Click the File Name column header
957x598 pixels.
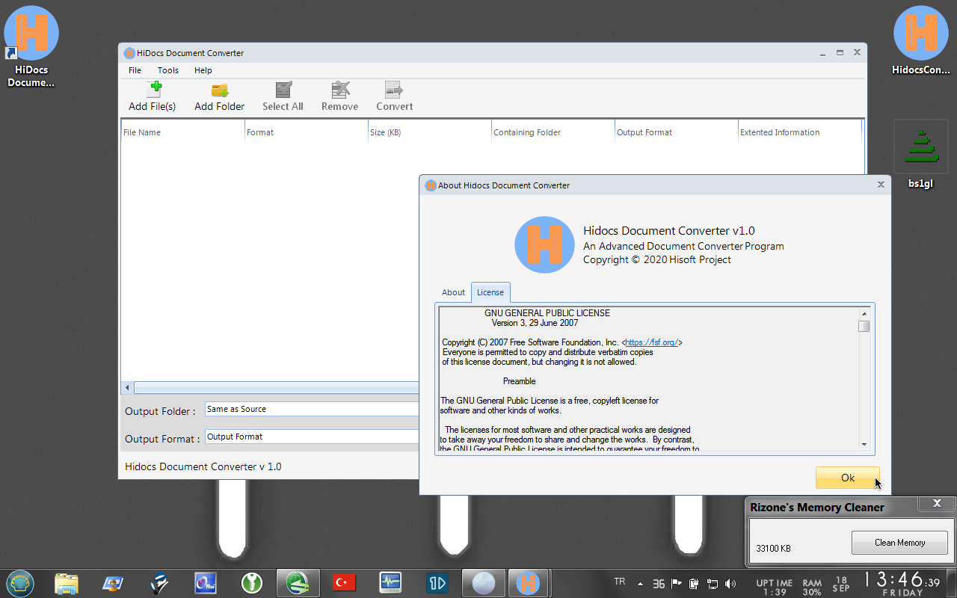pos(183,132)
